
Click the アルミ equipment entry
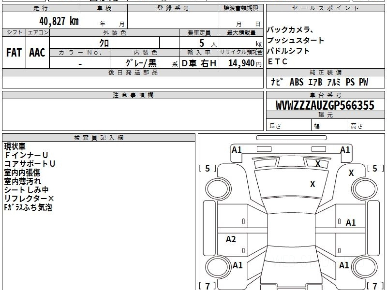pos(334,82)
